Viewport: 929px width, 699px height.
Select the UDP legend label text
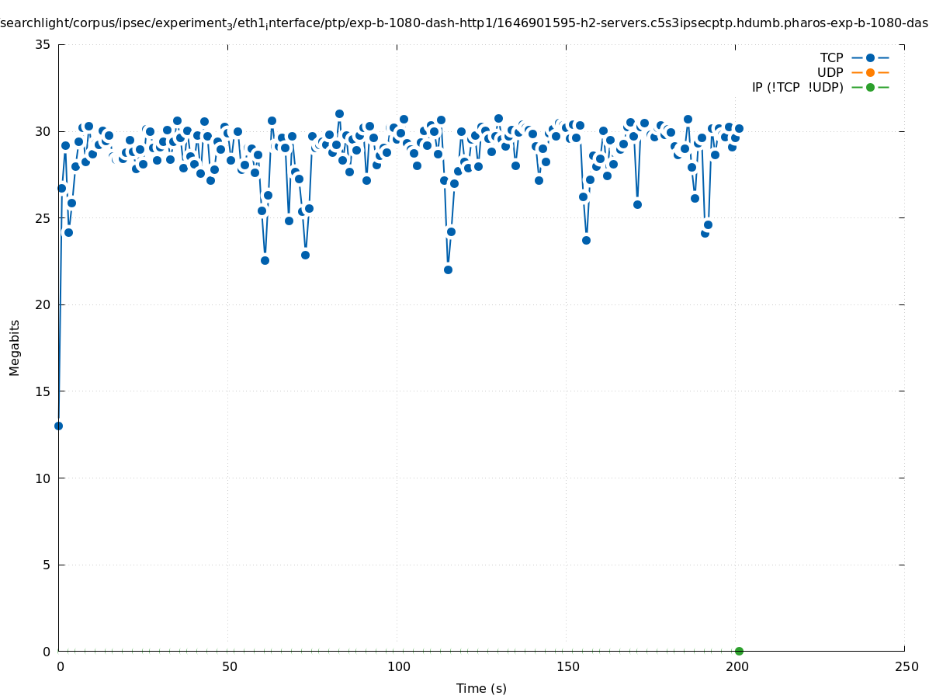coord(830,72)
